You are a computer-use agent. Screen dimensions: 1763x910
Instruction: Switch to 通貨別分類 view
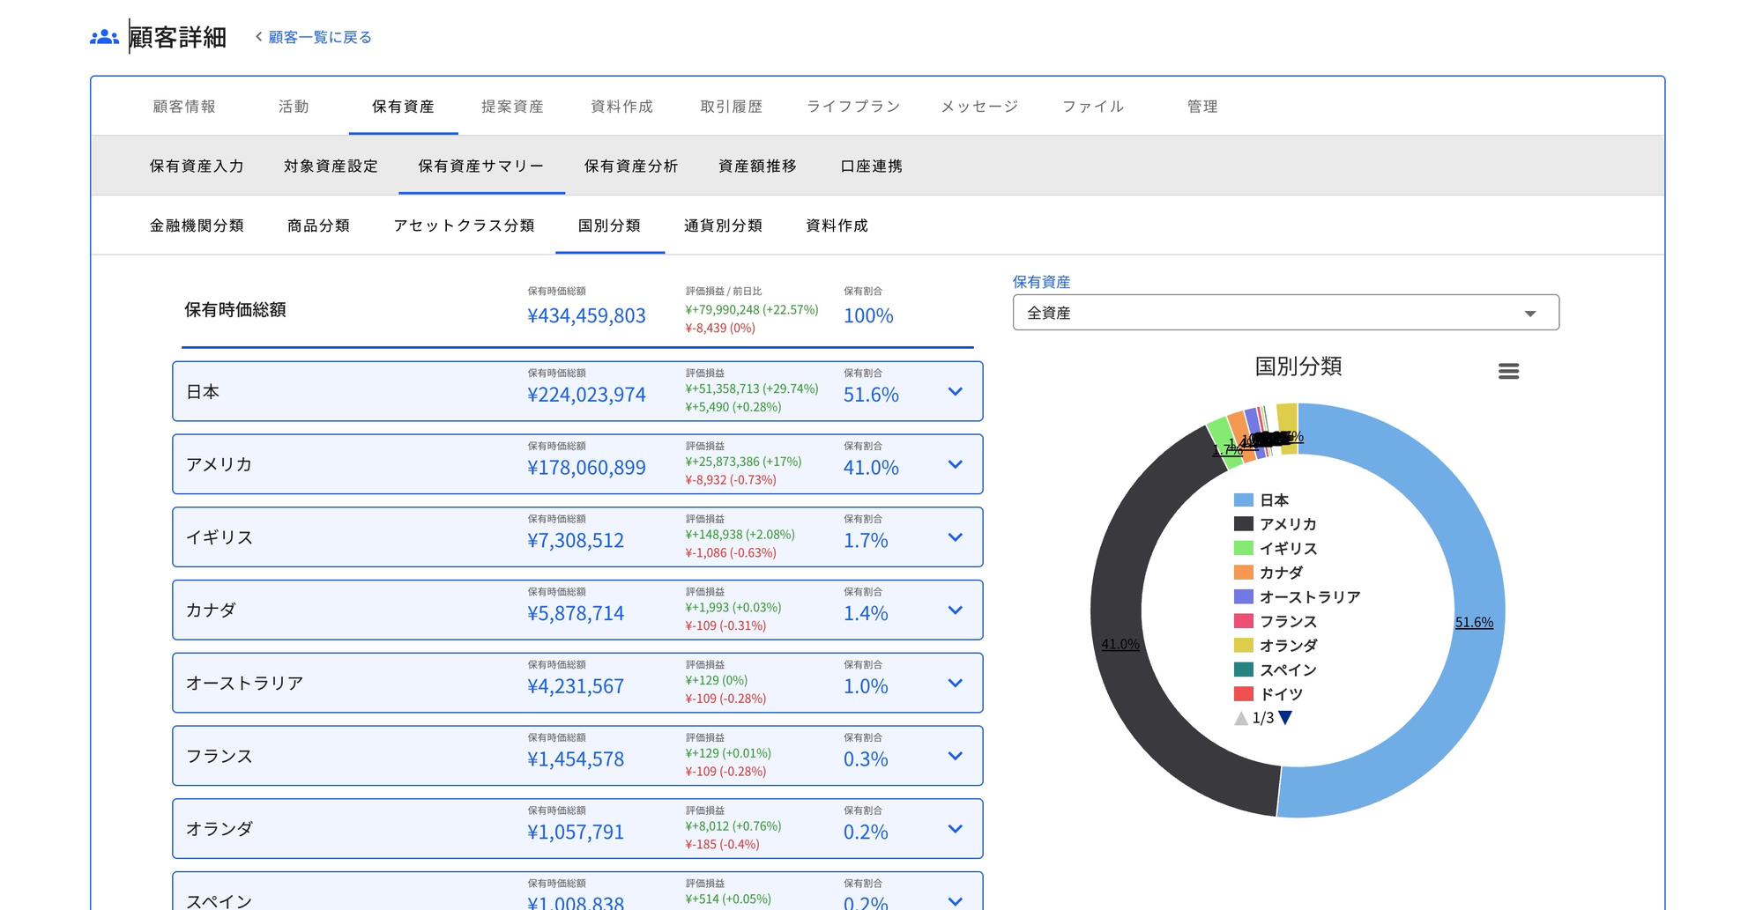[x=723, y=226]
